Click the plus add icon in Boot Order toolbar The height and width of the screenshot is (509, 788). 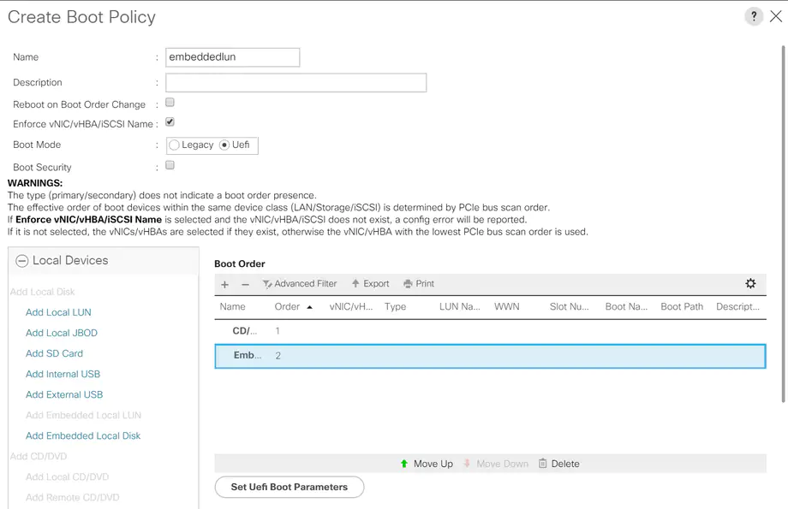[x=224, y=285]
